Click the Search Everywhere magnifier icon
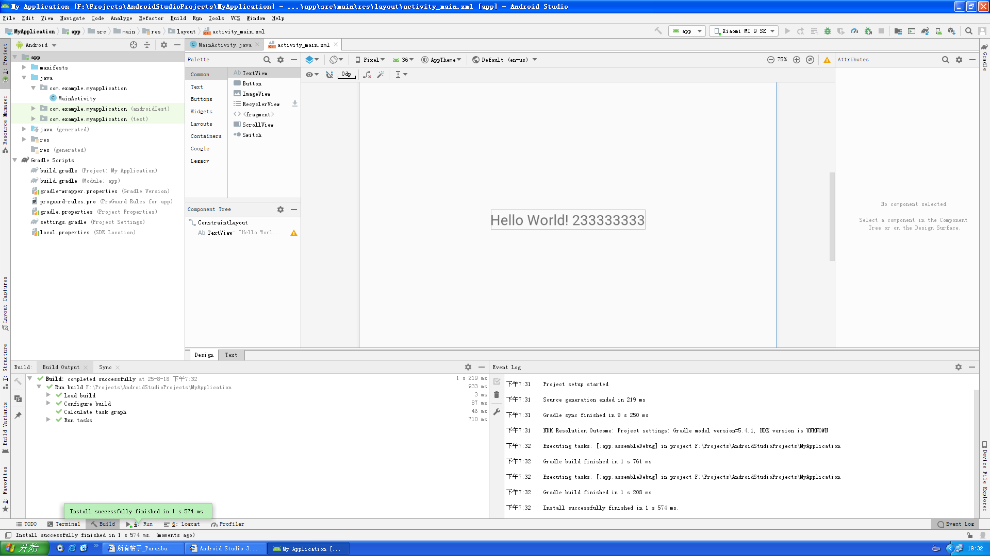This screenshot has width=990, height=556. point(969,31)
